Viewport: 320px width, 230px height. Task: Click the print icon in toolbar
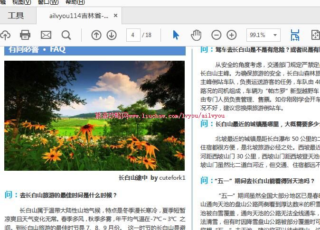(25, 35)
